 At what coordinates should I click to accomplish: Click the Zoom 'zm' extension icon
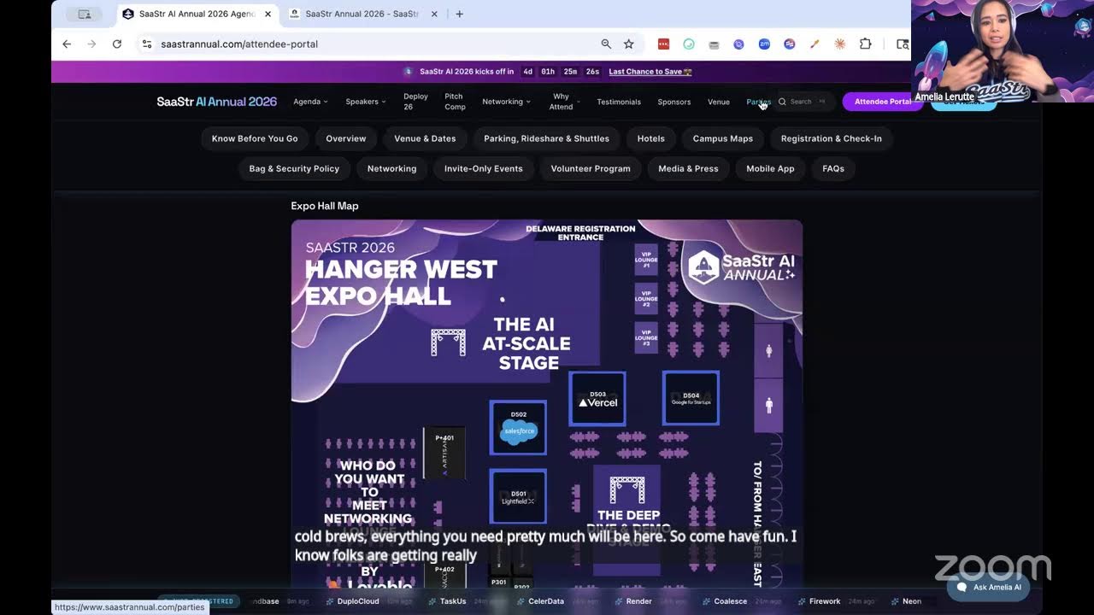pos(764,44)
